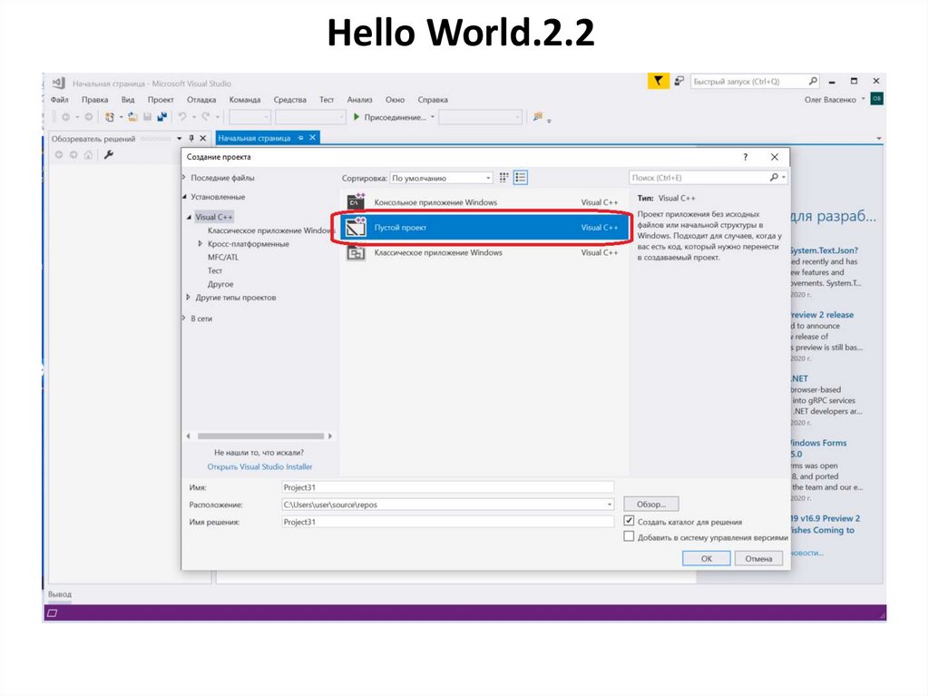Select 'Консольное приложение Windows' template
Viewport: 929px width, 696px height.
click(484, 202)
